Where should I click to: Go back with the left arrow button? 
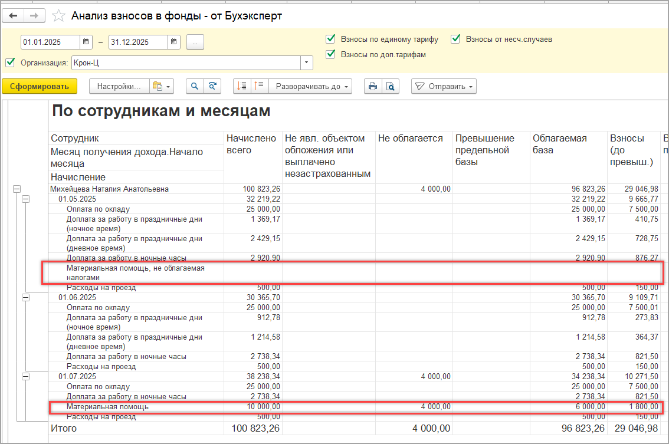click(x=13, y=16)
